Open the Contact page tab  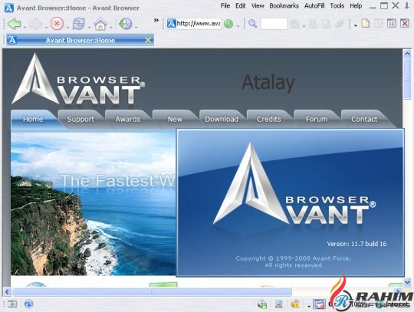coord(364,120)
